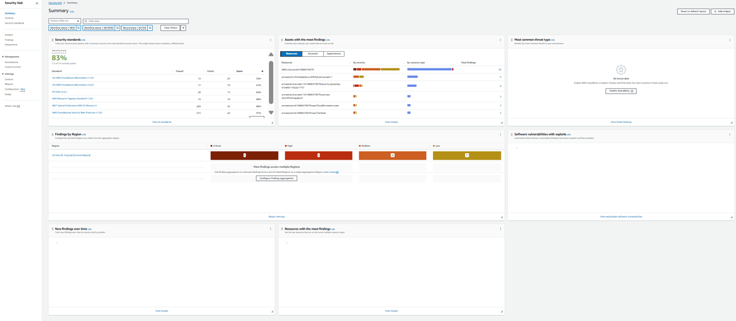736x321 pixels.
Task: Grab Resources with most findings drag handle
Action: [x=282, y=229]
